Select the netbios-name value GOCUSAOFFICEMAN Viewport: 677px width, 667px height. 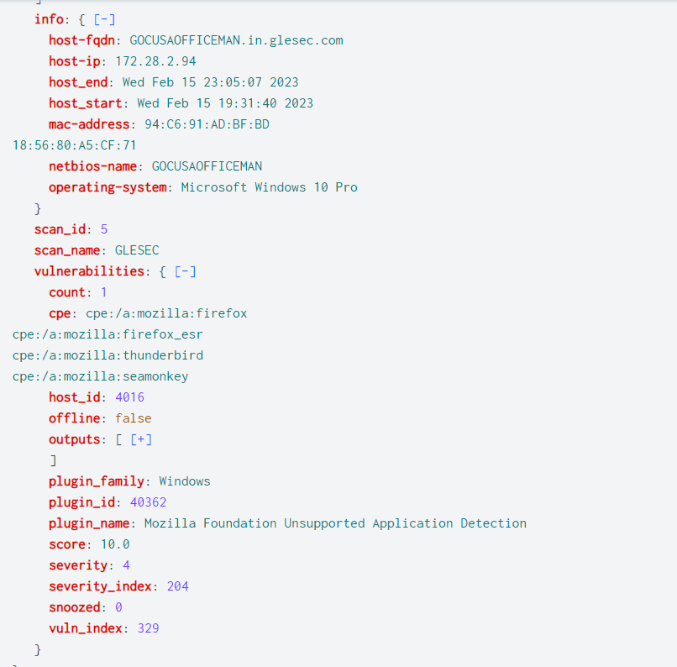[x=207, y=166]
